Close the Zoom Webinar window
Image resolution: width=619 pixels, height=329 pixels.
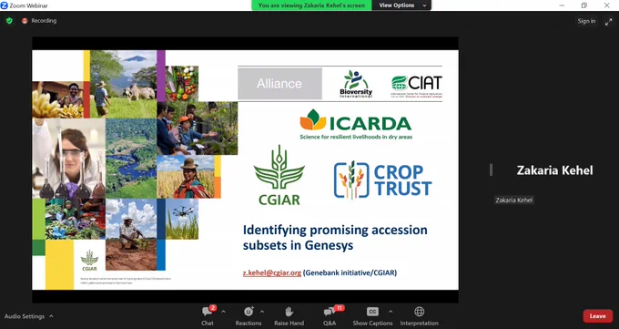607,5
